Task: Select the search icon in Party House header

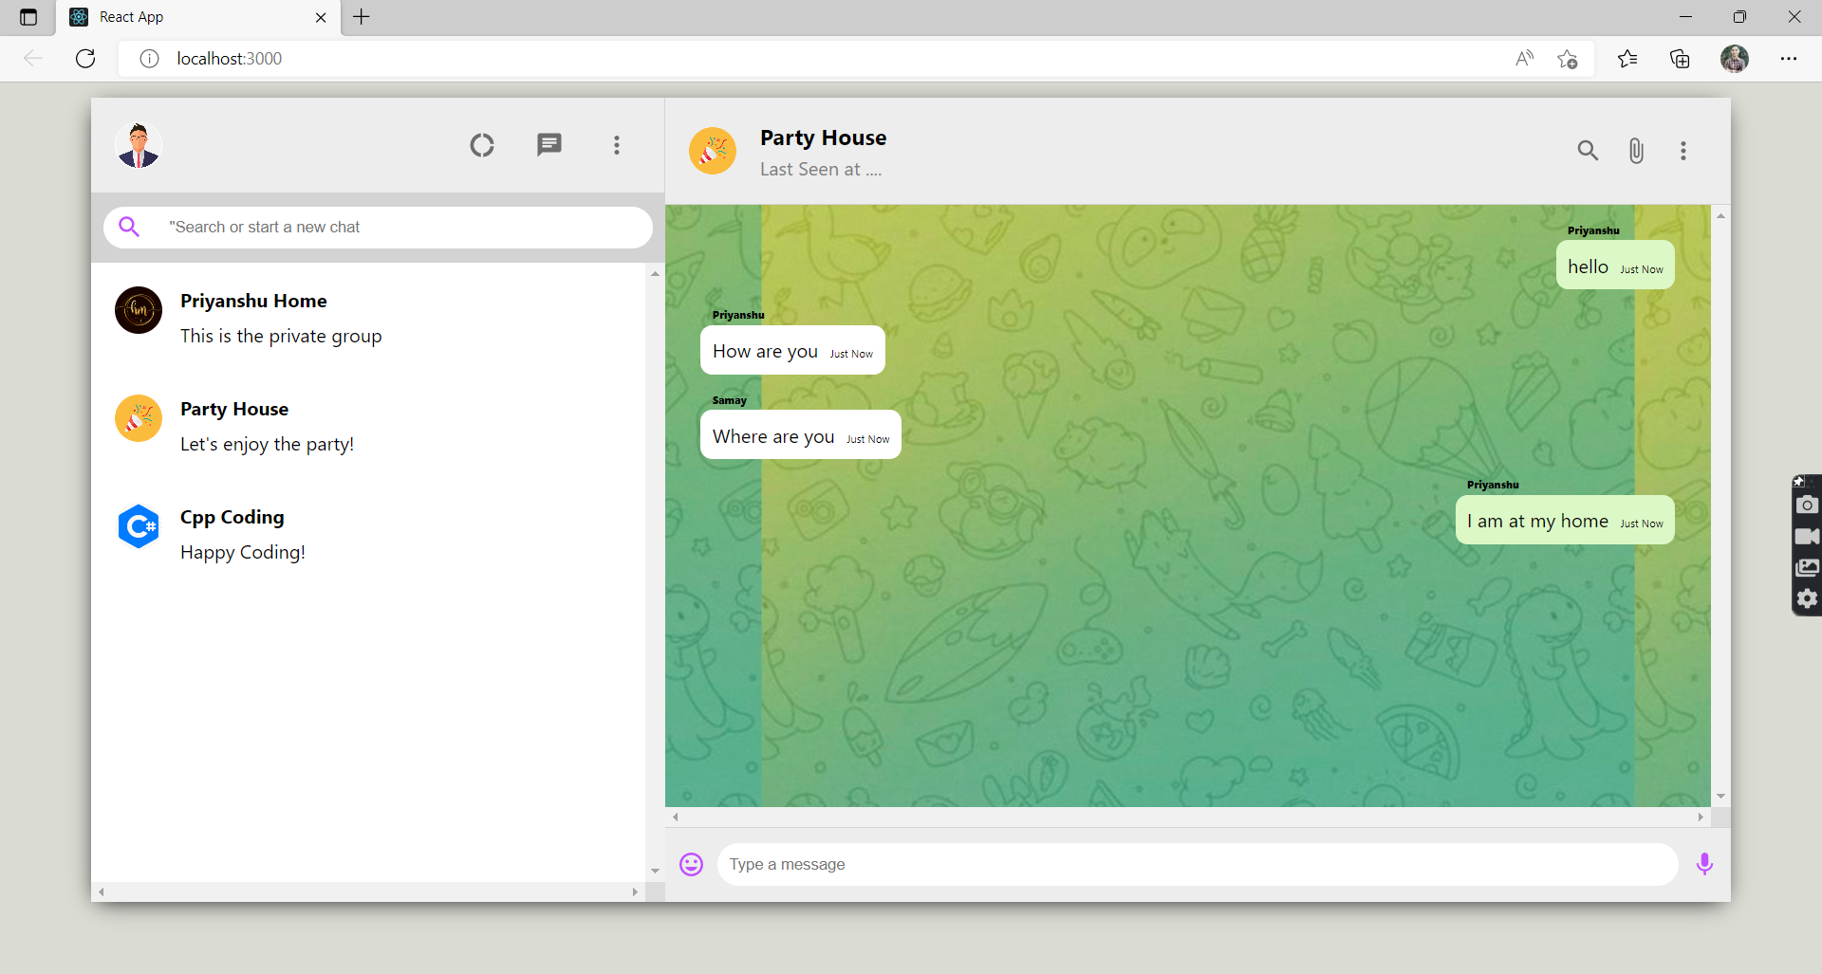Action: (x=1589, y=150)
